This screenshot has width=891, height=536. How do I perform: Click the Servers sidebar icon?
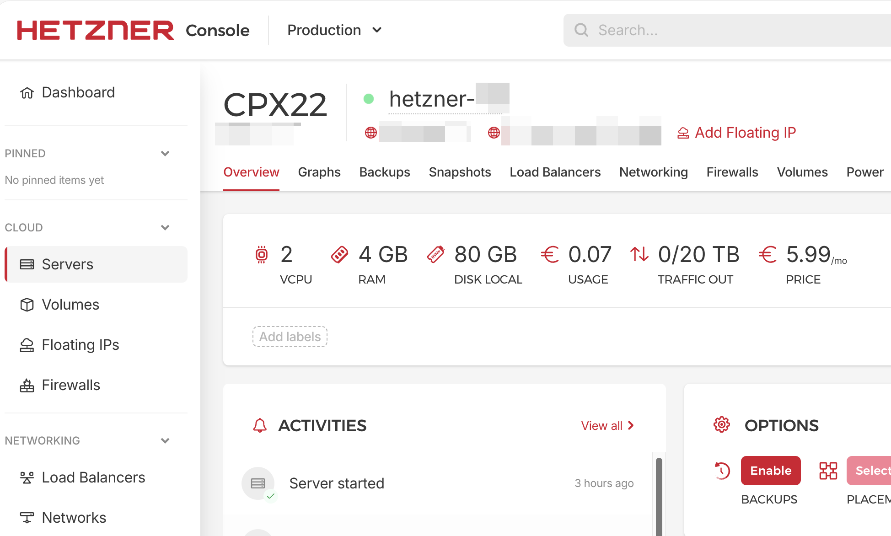(27, 264)
